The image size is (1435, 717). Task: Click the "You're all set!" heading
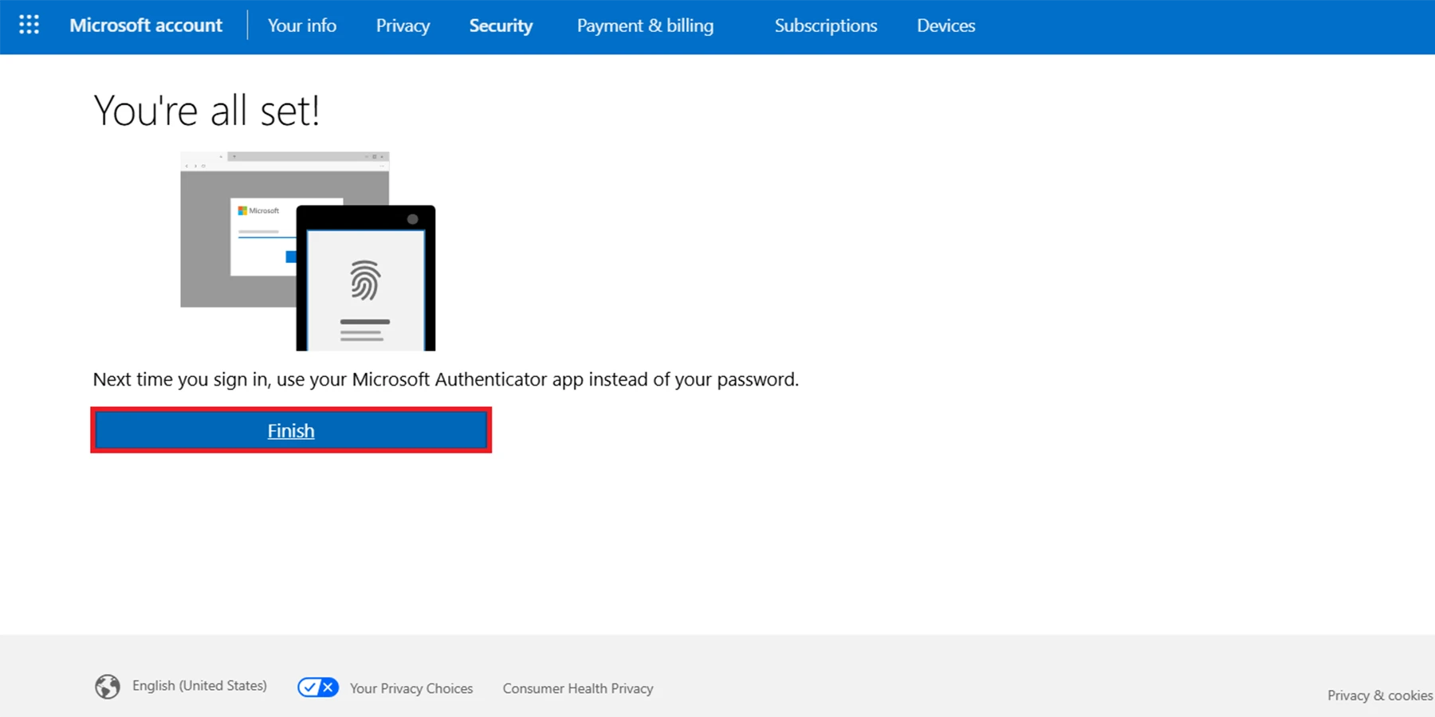tap(206, 110)
